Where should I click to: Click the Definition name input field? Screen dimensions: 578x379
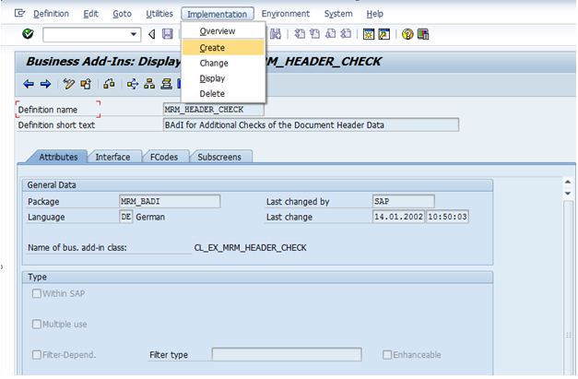211,109
